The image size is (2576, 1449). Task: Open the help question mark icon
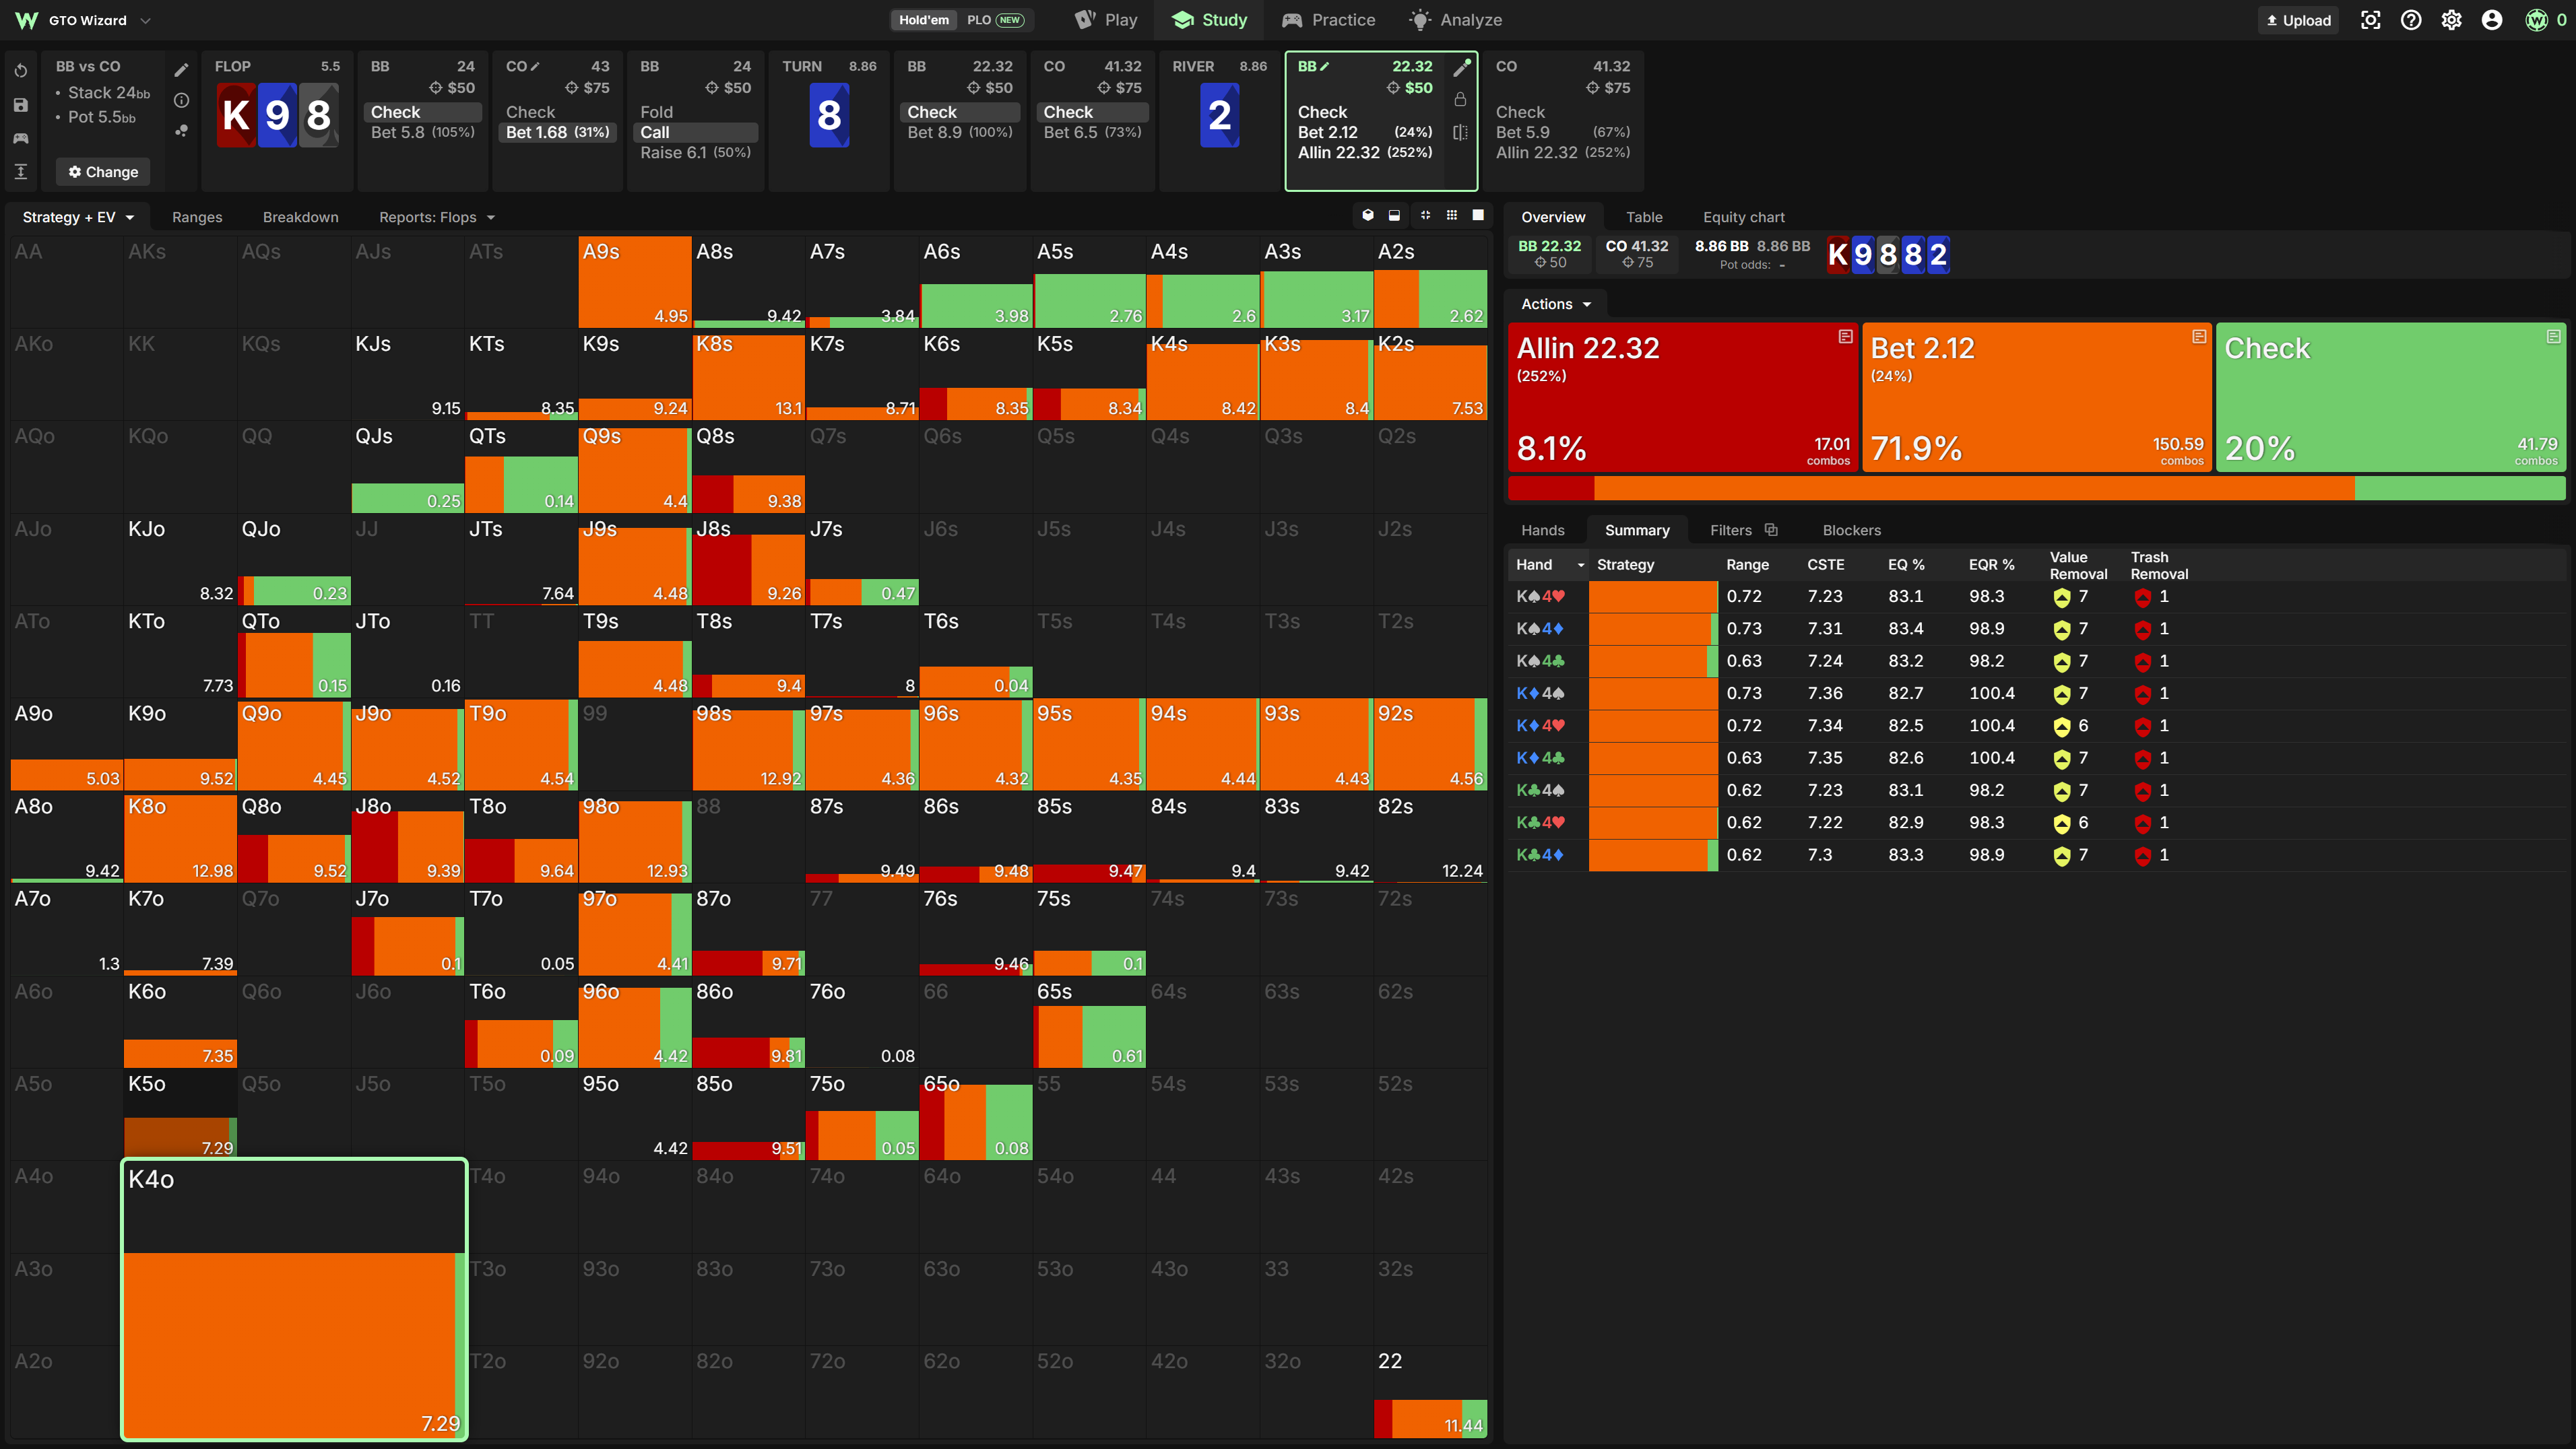pyautogui.click(x=2411, y=20)
